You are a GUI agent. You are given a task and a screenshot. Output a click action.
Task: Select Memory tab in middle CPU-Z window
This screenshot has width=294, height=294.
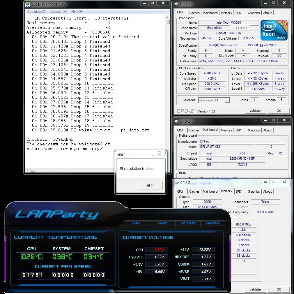226,130
